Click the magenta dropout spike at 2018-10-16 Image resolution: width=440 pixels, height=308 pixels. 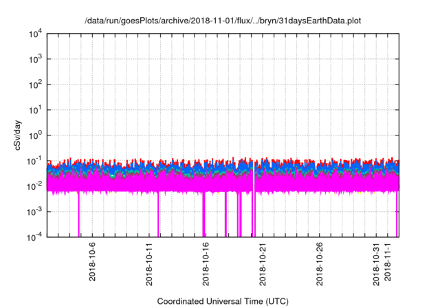point(203,214)
